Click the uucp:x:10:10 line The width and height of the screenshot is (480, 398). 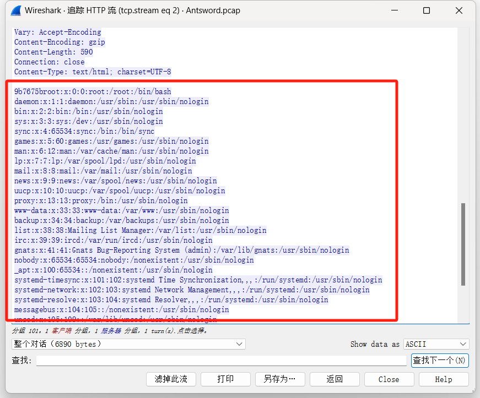(x=120, y=191)
